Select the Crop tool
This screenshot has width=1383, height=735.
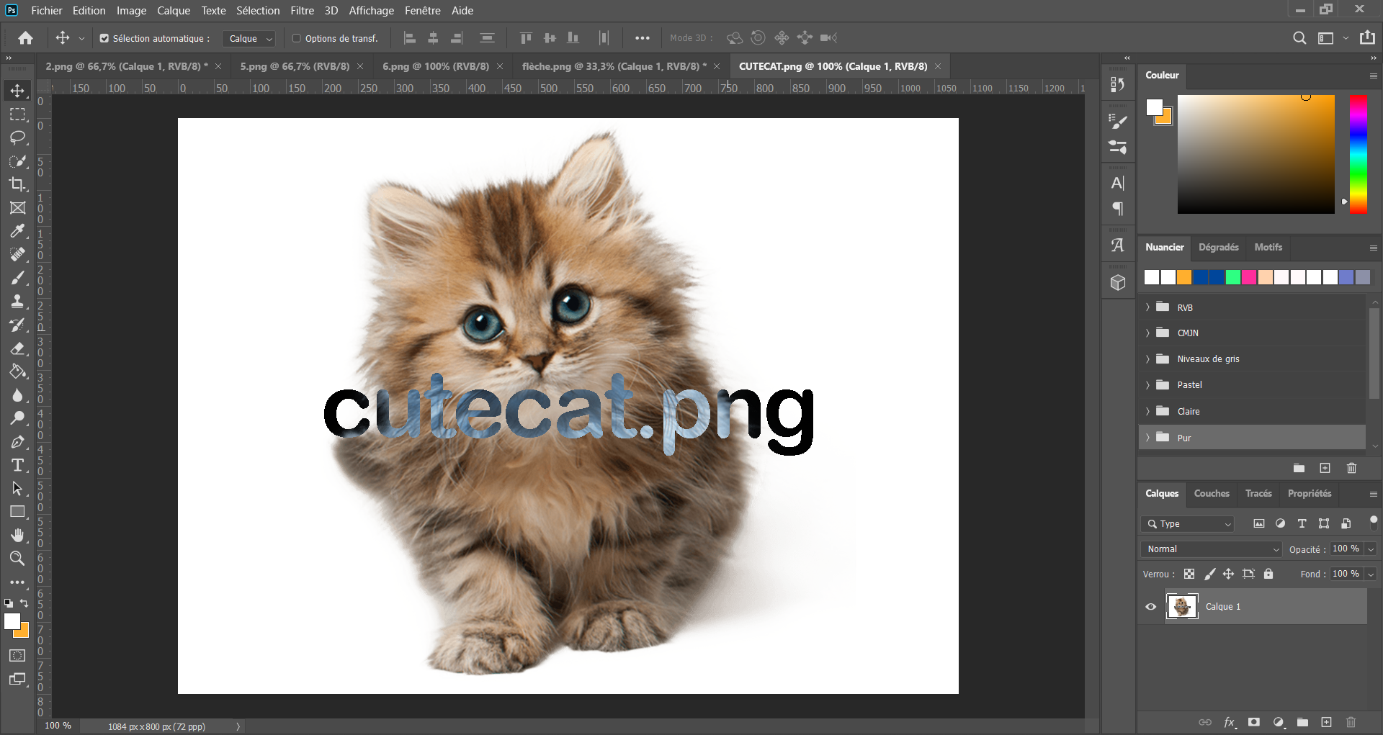pyautogui.click(x=17, y=184)
